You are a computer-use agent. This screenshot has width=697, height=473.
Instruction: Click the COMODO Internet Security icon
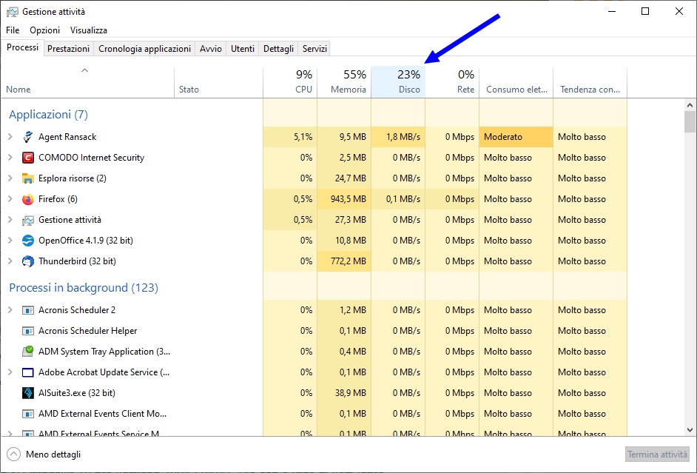click(x=28, y=158)
